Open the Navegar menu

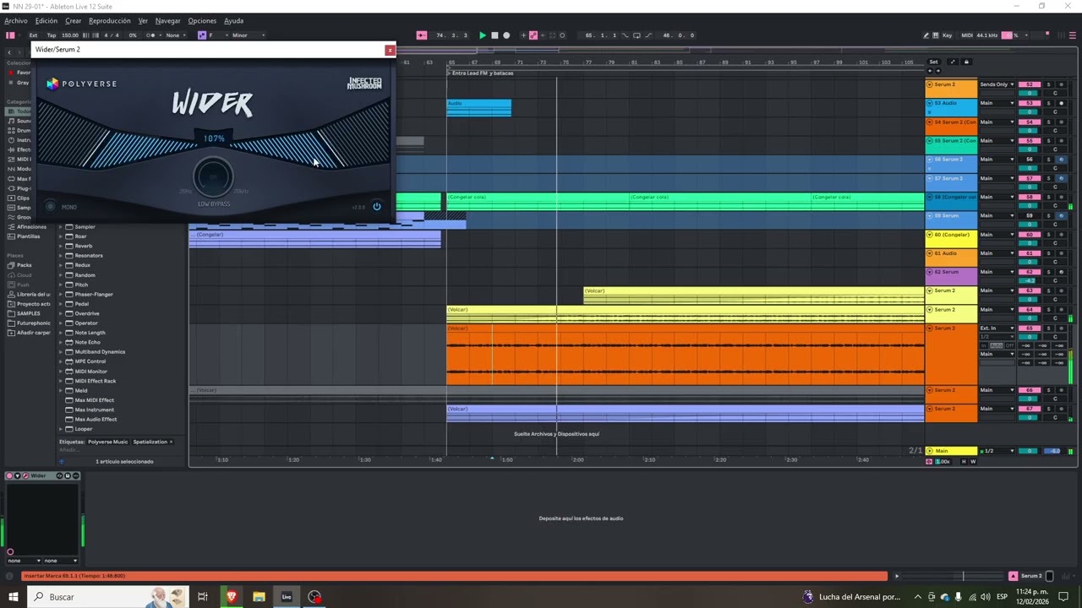click(167, 21)
